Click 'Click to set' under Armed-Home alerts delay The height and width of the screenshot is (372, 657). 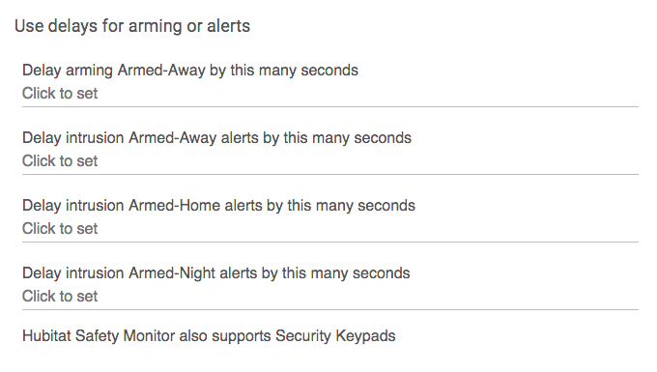(x=60, y=228)
